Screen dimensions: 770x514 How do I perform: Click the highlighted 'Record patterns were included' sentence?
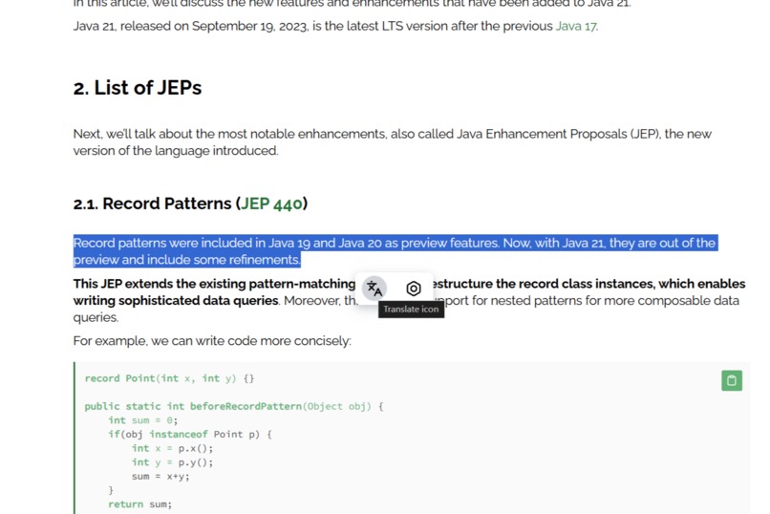coord(396,251)
